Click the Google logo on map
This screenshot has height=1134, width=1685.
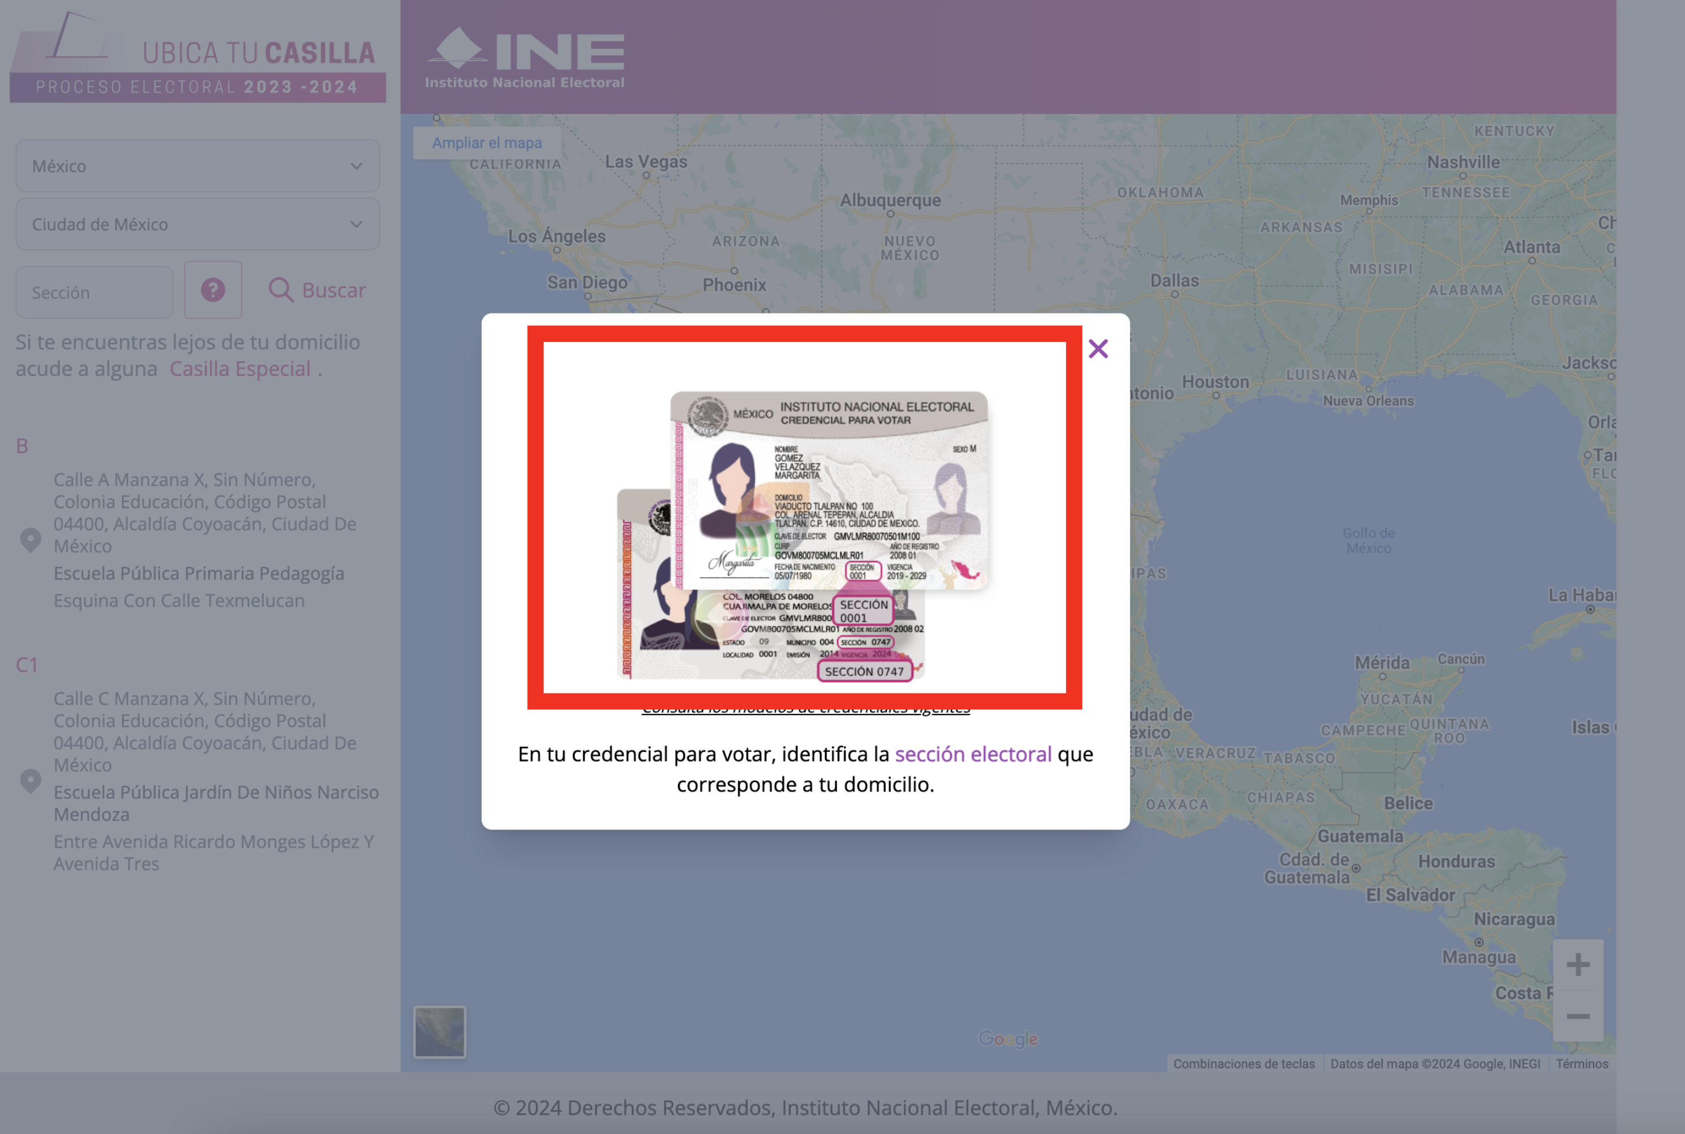[1008, 1039]
